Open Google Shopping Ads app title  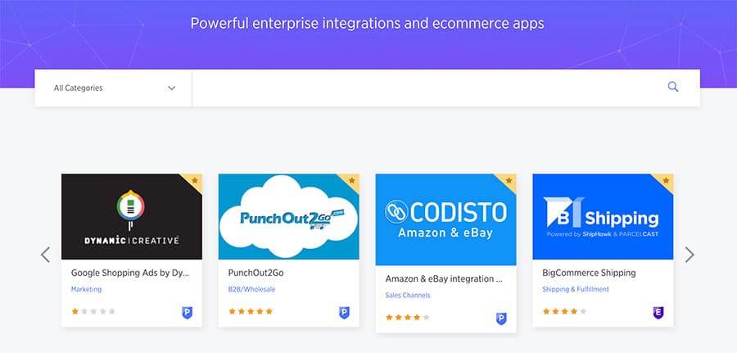point(130,273)
